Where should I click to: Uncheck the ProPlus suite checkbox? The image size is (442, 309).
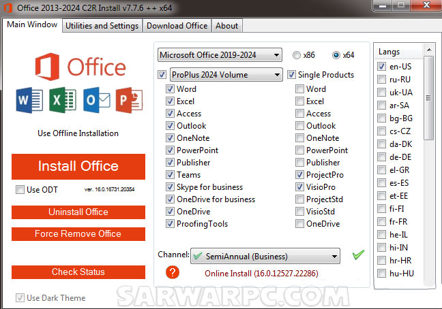point(162,75)
